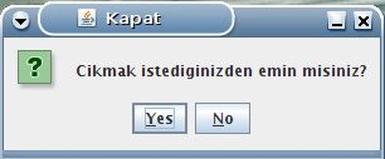Click empty dialog area right of No
Screen dimensions: 385x159
point(313,118)
